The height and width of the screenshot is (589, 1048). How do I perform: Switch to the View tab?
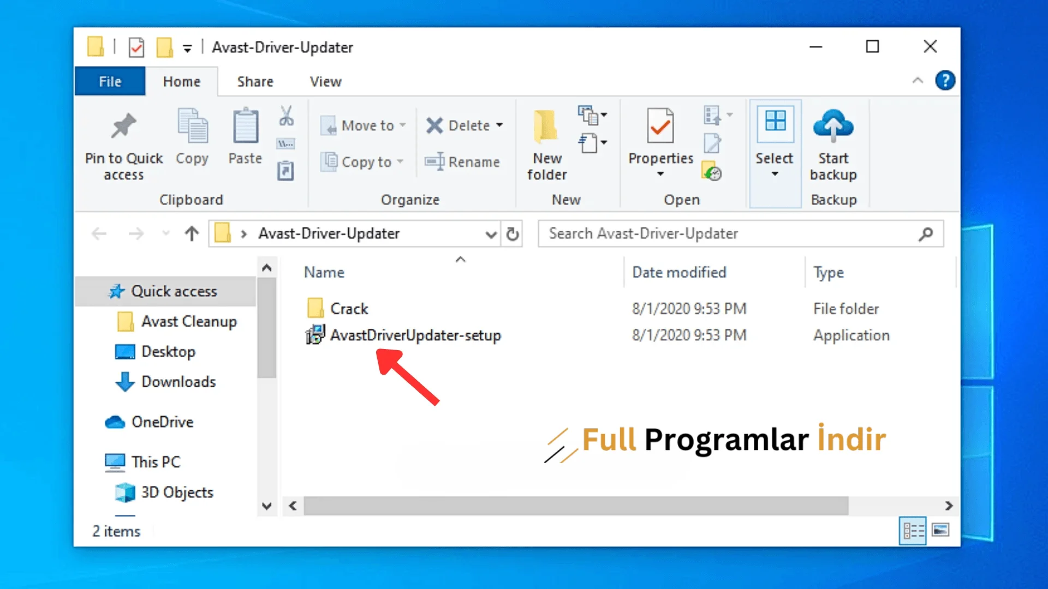coord(325,81)
